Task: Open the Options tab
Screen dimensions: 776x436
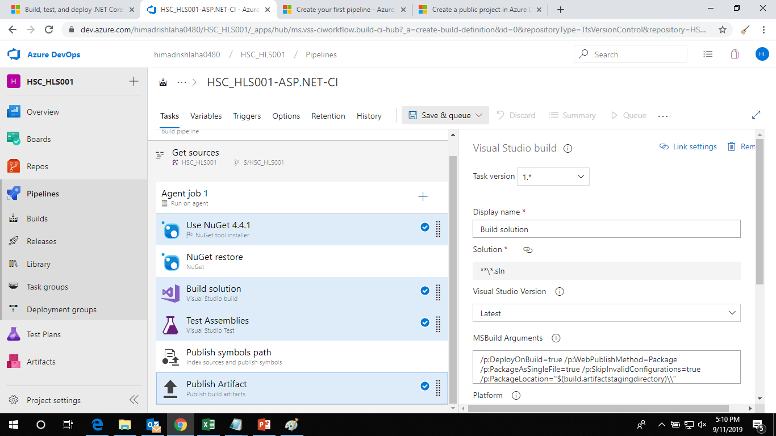Action: click(x=286, y=116)
